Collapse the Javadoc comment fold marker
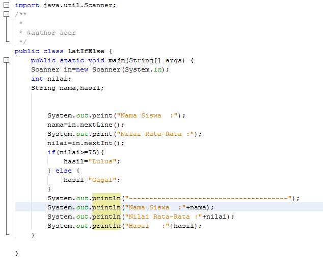The height and width of the screenshot is (263, 323). click(7, 14)
